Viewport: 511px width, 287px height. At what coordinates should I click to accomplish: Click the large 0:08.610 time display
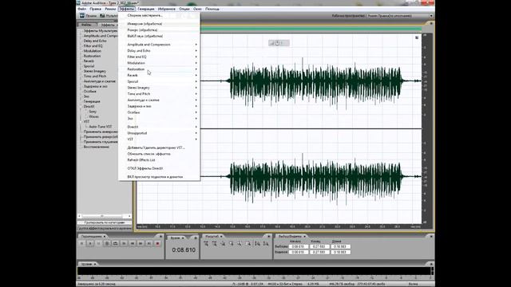(x=184, y=250)
